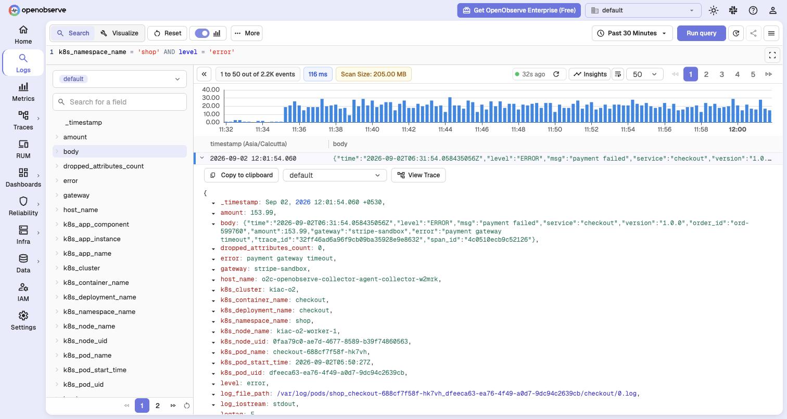
Task: Expand the gateway field values
Action: 57,195
